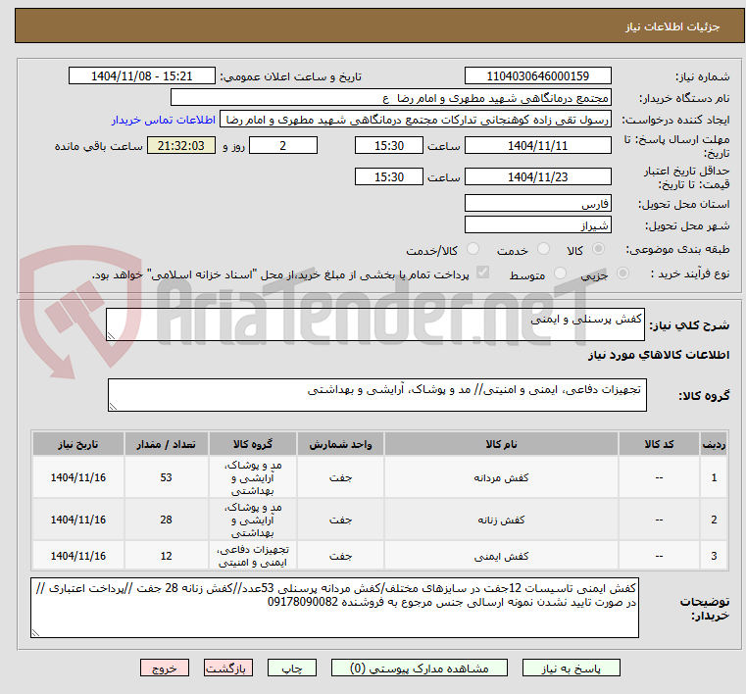This screenshot has width=746, height=694.
Task: Select the کفش زنانه table cell
Action: 501,520
